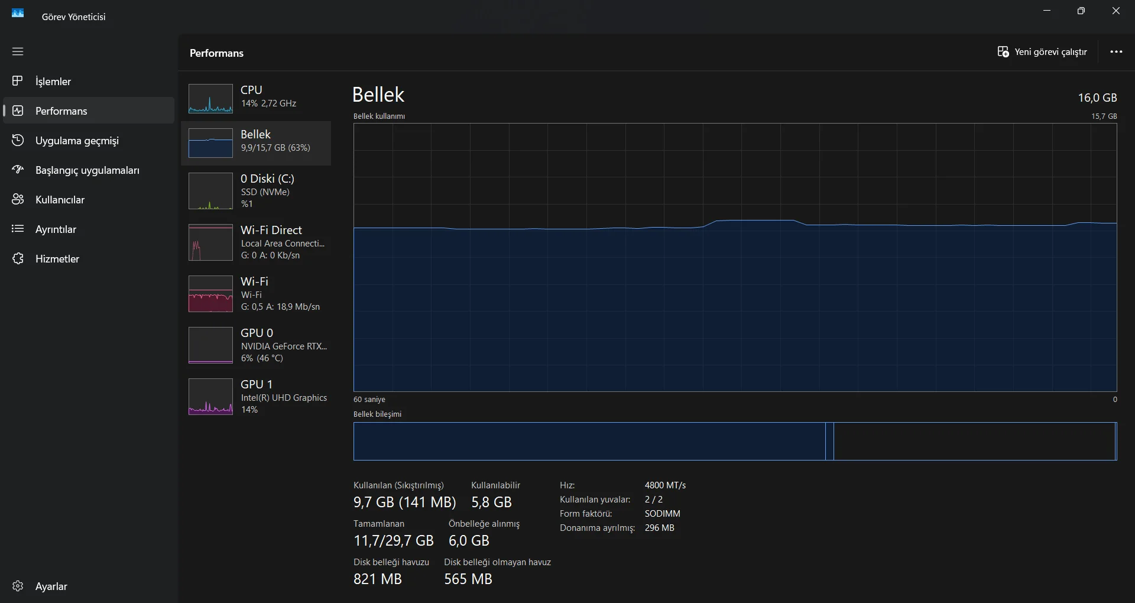
Task: Toggle the hamburger navigation menu
Action: point(18,51)
